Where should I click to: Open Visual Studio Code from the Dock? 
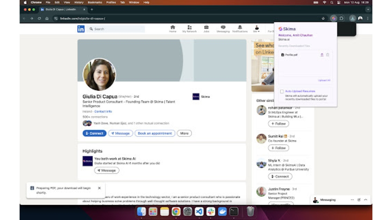(x=199, y=211)
